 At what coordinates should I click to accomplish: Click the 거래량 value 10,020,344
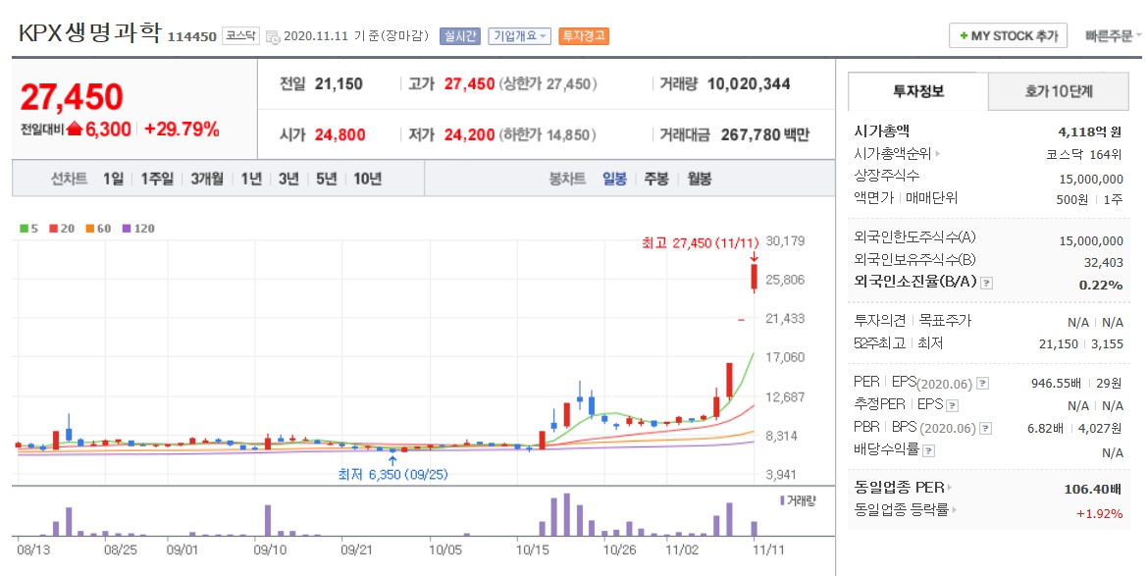[749, 84]
